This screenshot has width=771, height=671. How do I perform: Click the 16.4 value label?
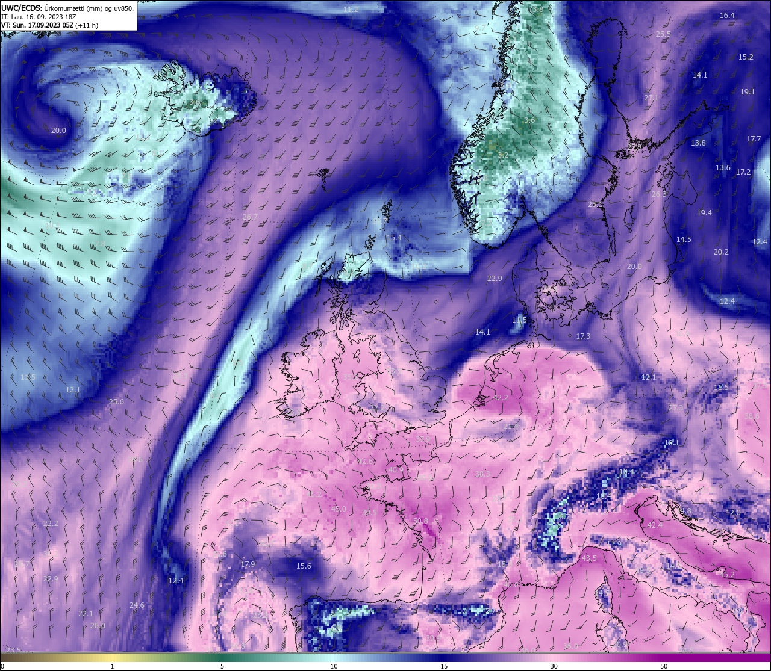point(727,16)
